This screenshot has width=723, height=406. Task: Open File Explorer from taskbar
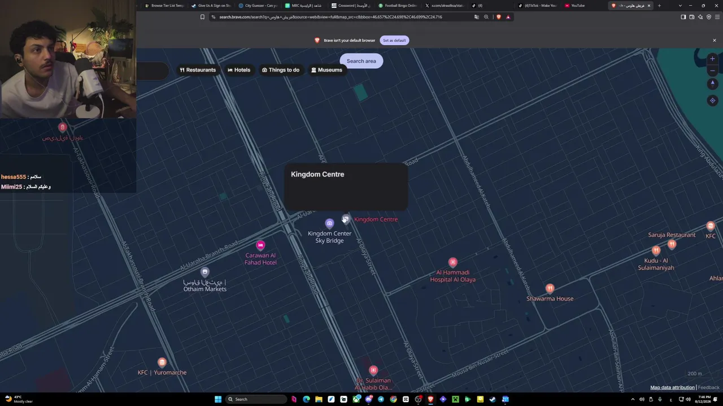319,399
